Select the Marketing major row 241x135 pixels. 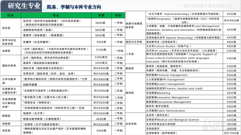pyautogui.click(x=158, y=93)
